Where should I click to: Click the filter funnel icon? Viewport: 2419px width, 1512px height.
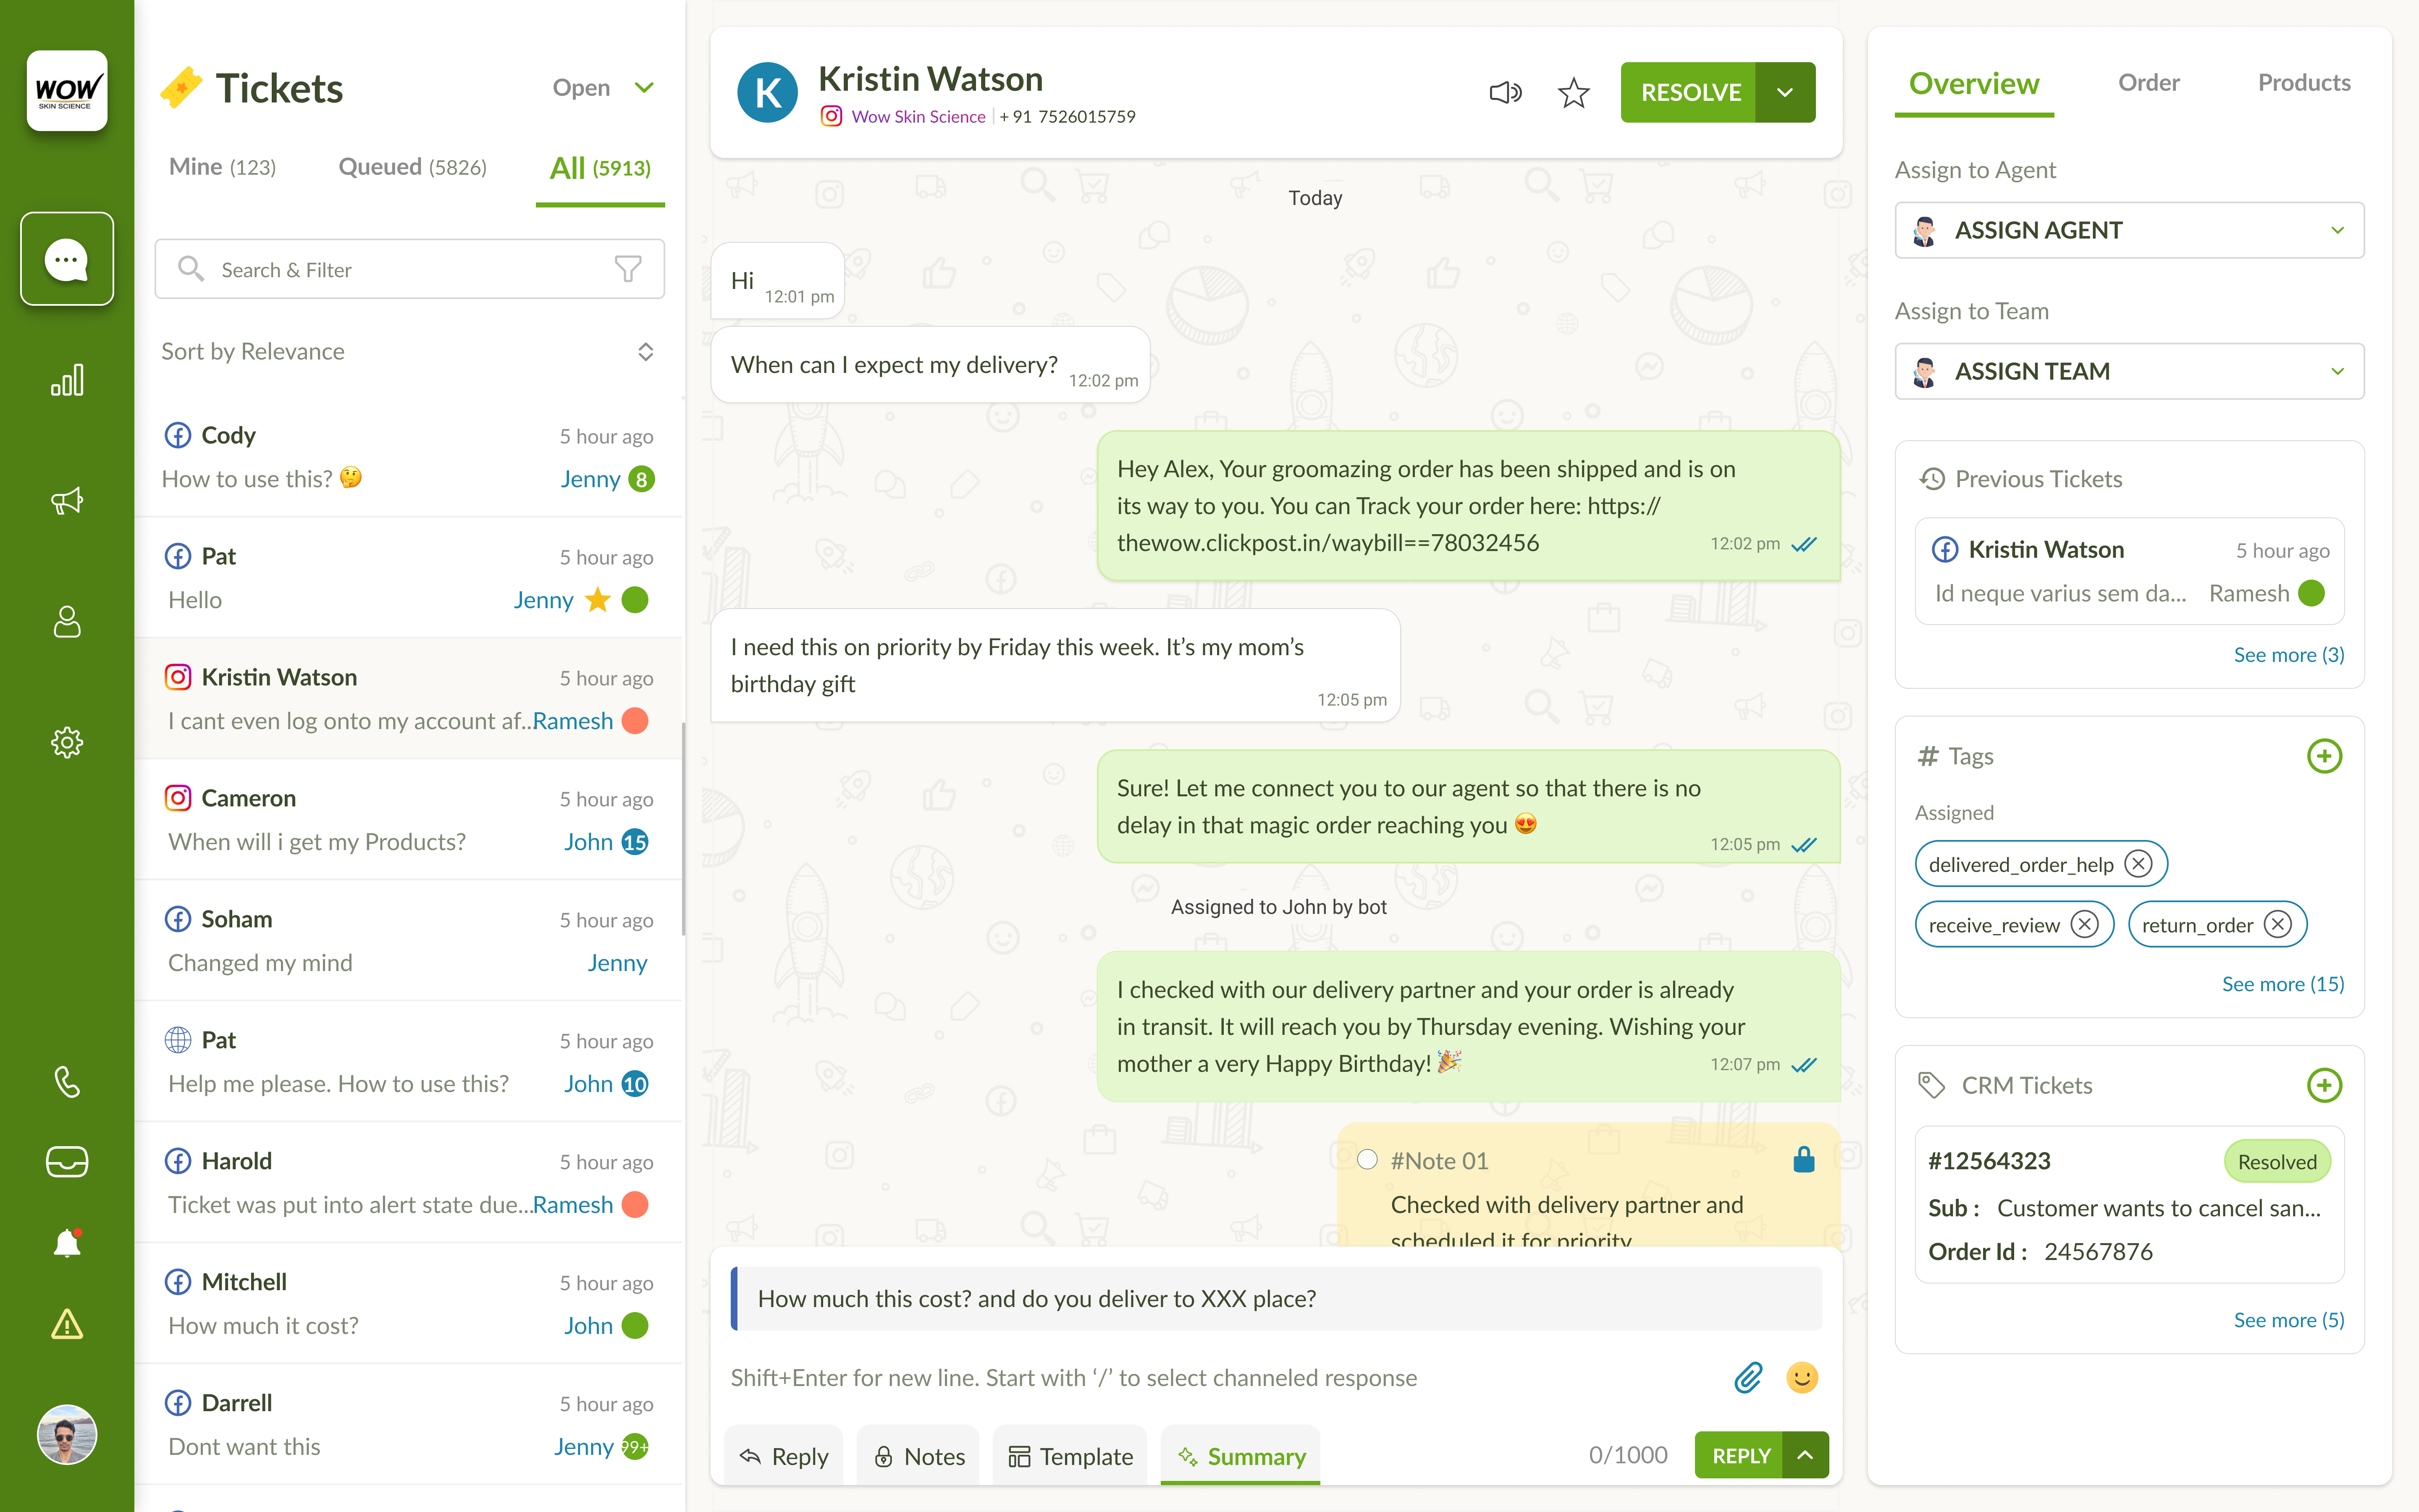(x=628, y=269)
